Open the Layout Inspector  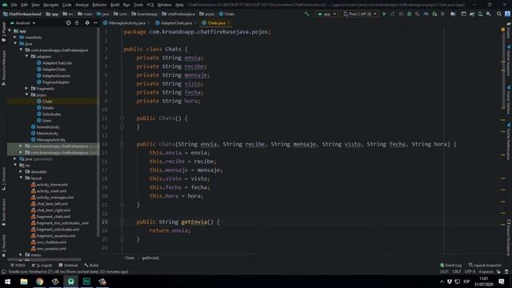pyautogui.click(x=485, y=265)
